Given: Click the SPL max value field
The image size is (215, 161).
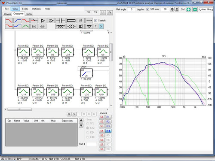Looking at the screenshot, I should [165, 9].
